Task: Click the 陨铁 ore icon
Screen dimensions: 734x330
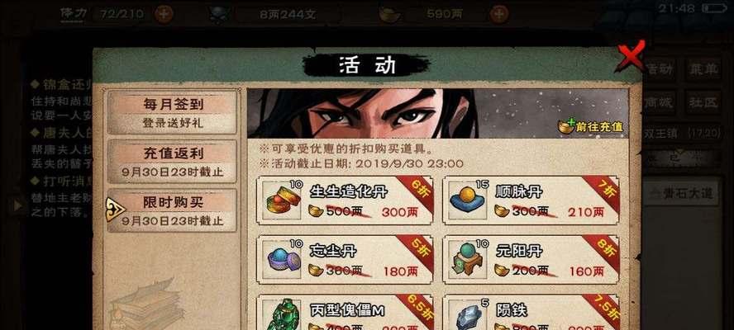Action: point(468,315)
